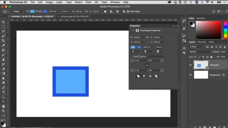Click search icon in options bar
Screen dimensions: 228x128
pyautogui.click(x=214, y=11)
